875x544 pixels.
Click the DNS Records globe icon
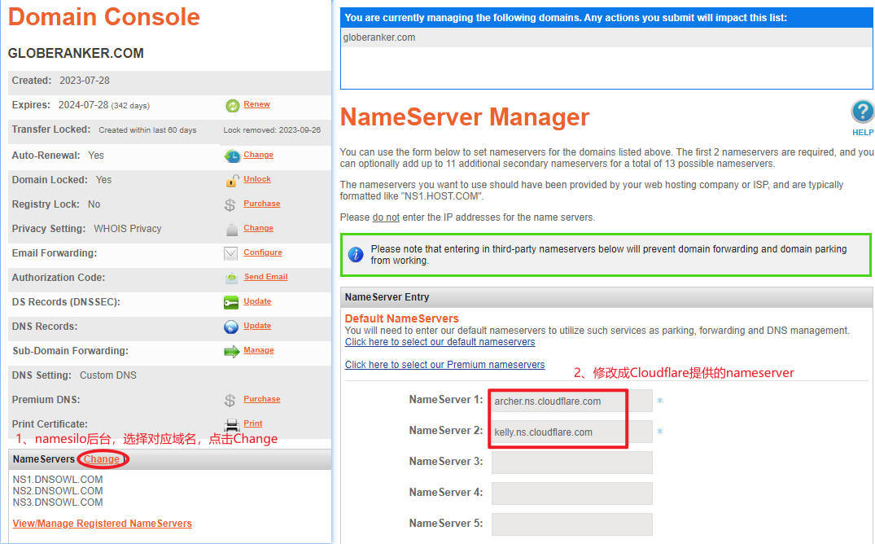pos(231,327)
